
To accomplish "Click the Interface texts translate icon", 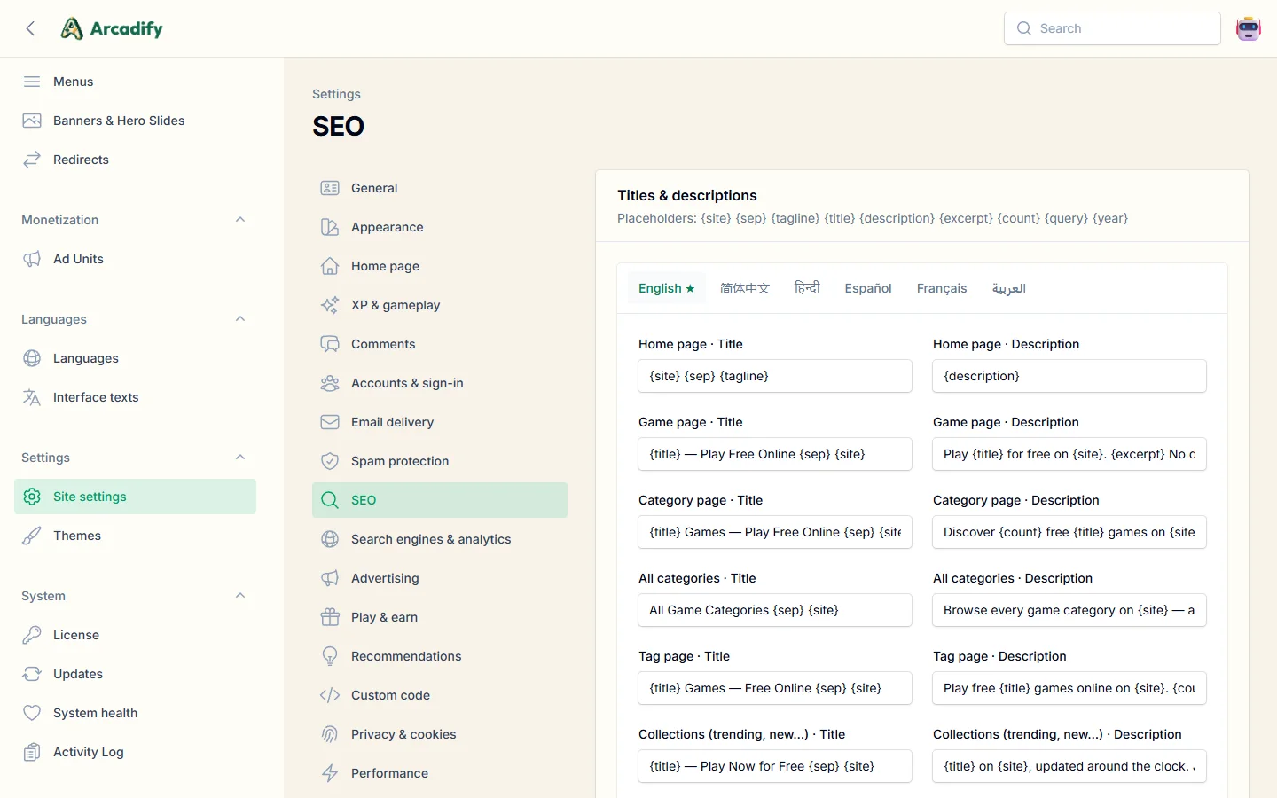I will coord(32,397).
